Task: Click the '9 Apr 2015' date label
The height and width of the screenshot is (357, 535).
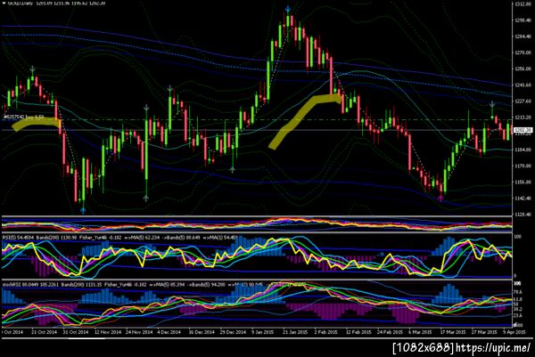Action: (514, 332)
